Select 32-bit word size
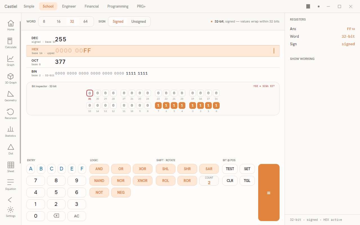This screenshot has width=360, height=225. (x=72, y=22)
